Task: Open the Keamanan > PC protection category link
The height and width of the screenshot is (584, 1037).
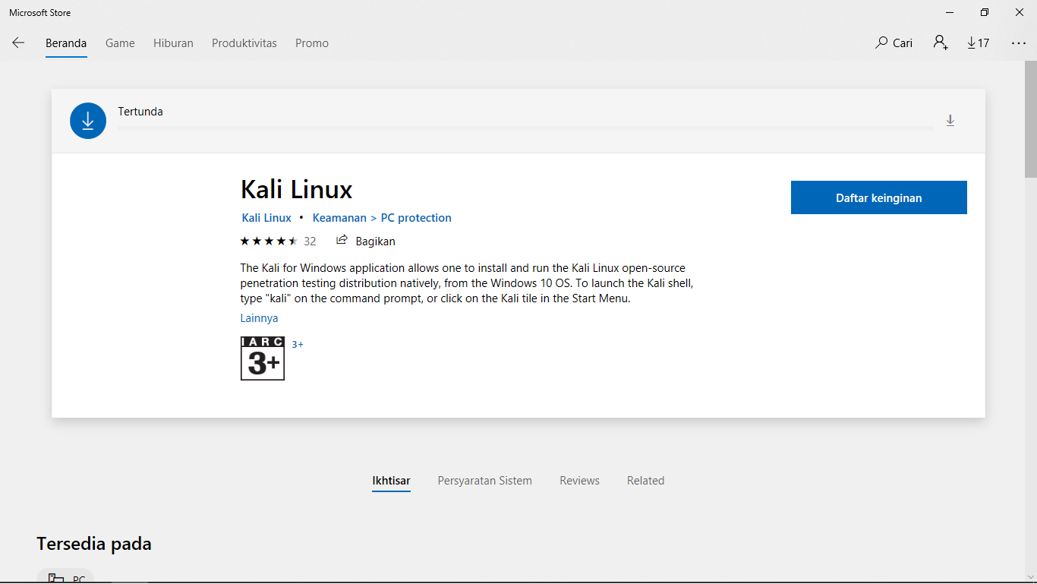Action: point(382,218)
